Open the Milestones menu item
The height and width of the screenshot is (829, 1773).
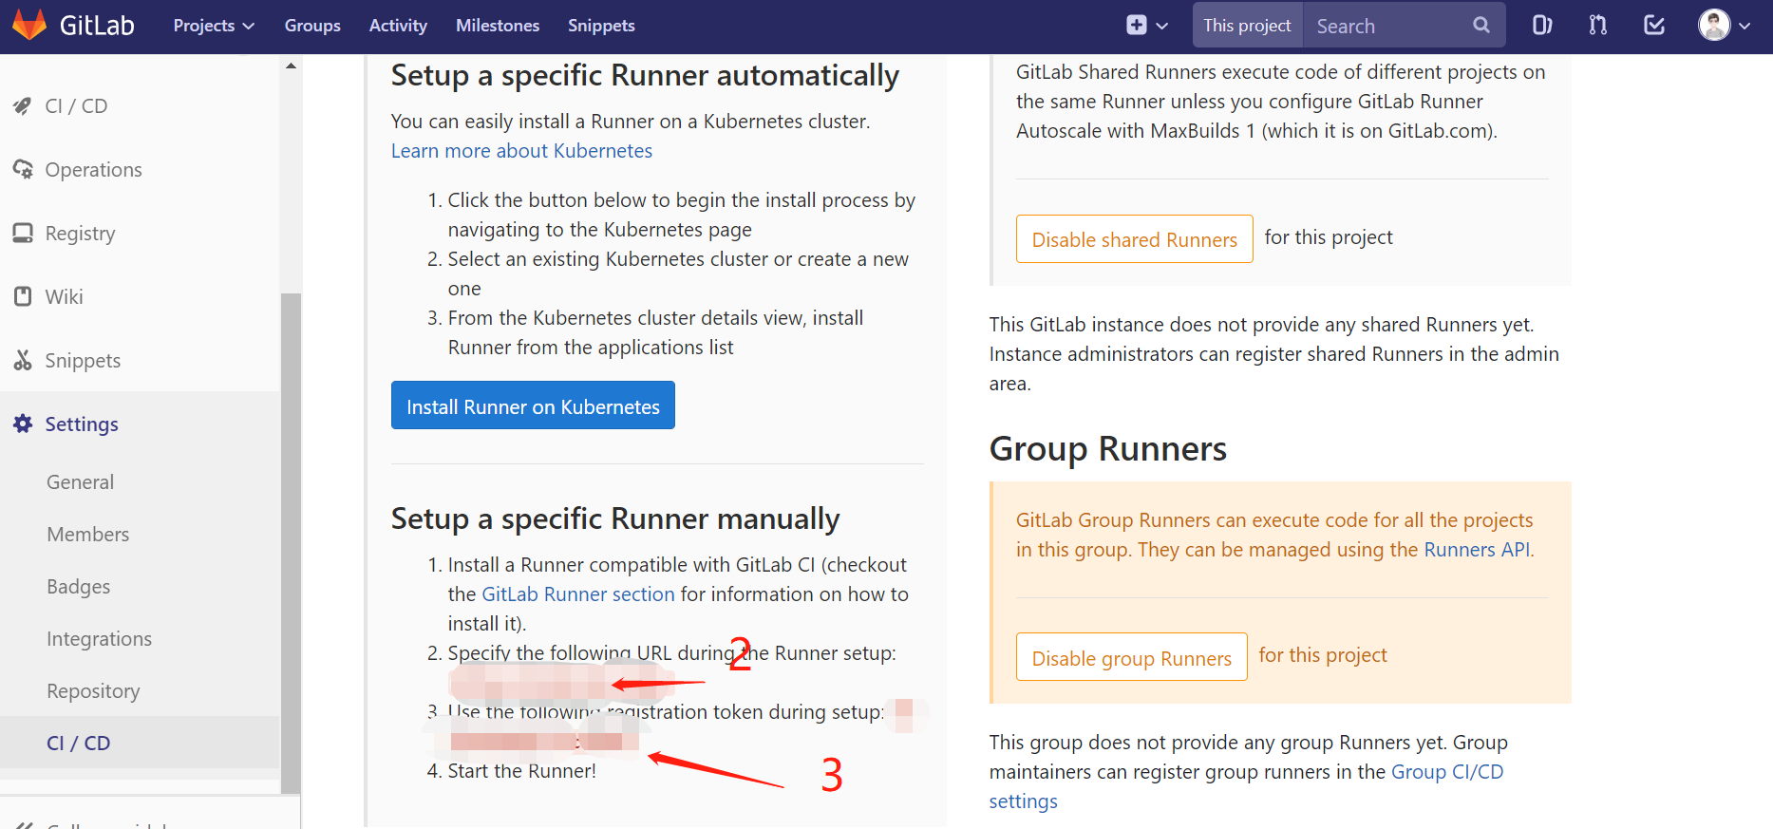(x=498, y=26)
